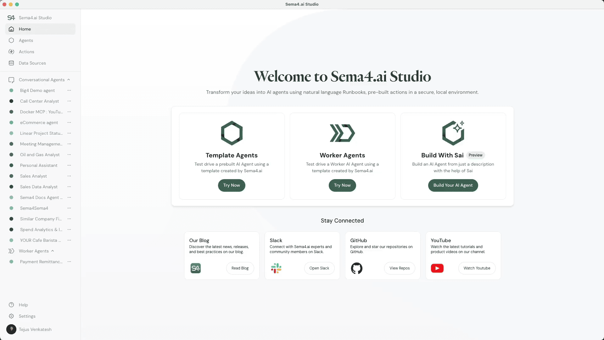This screenshot has height=340, width=604.
Task: Click the Sema4.ai S4 logo icon
Action: pyautogui.click(x=11, y=18)
